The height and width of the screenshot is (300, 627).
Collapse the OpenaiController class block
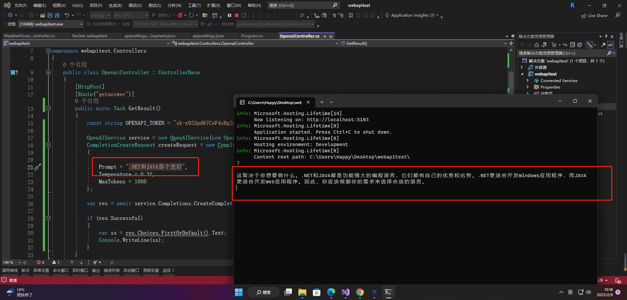48,72
